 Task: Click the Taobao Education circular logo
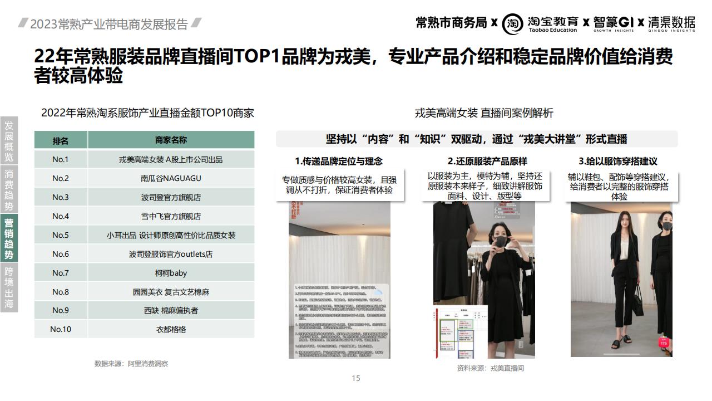click(512, 23)
